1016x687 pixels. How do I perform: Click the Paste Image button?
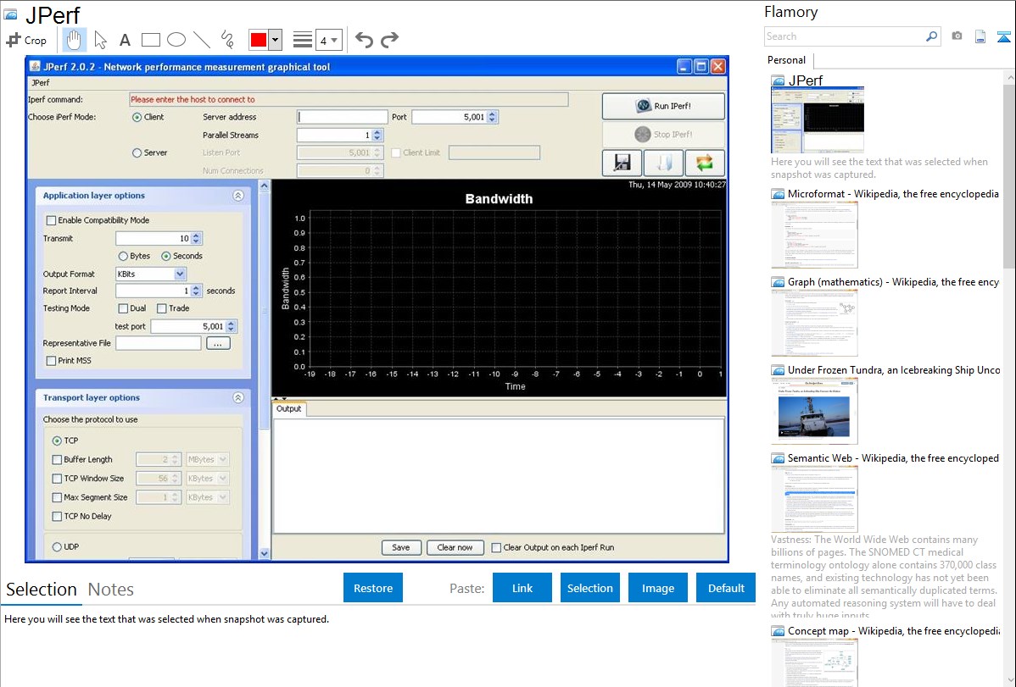click(657, 588)
